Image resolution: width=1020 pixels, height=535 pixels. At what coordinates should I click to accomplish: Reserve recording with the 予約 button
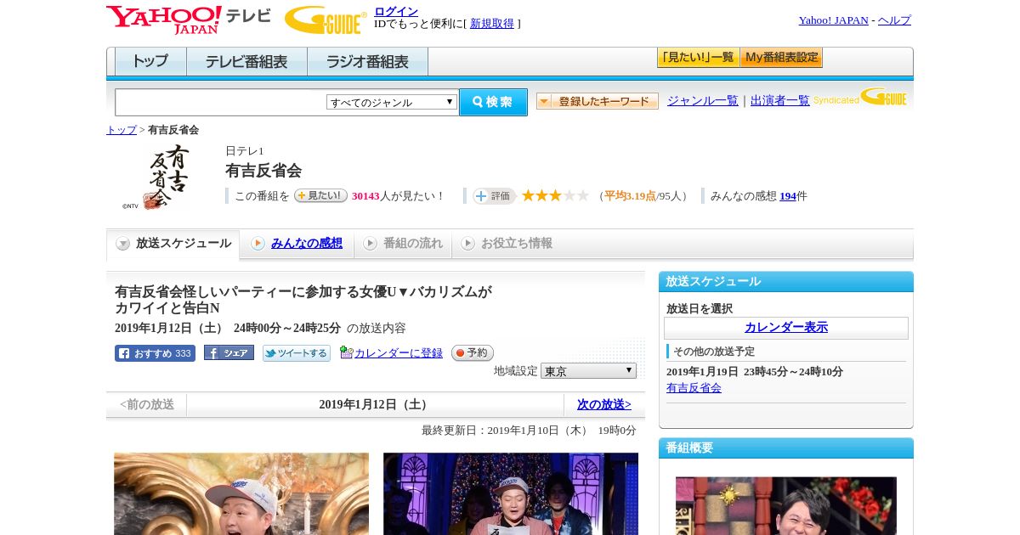click(x=472, y=353)
